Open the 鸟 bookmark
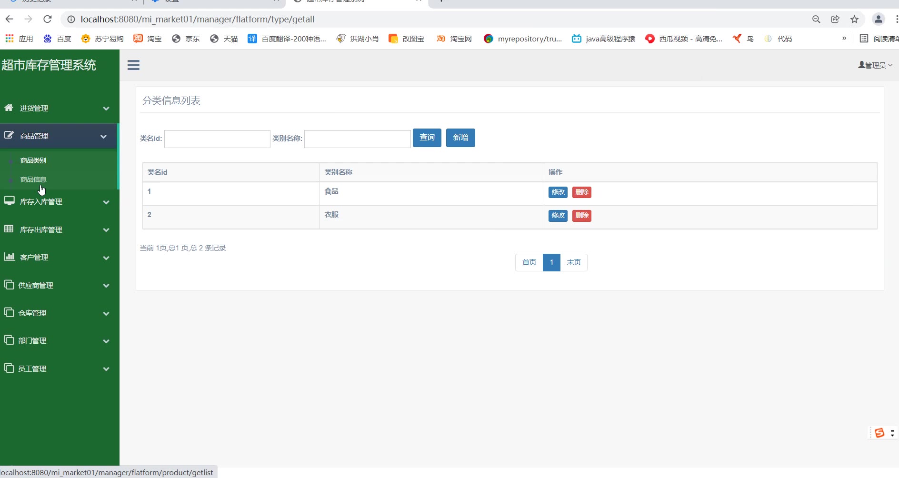Screen dimensions: 899x478 [743, 39]
